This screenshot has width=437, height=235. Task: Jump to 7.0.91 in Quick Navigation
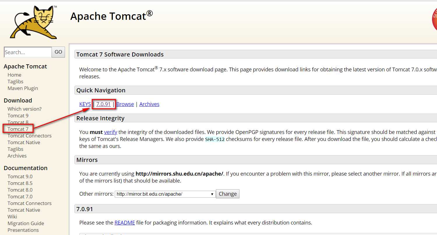(103, 104)
